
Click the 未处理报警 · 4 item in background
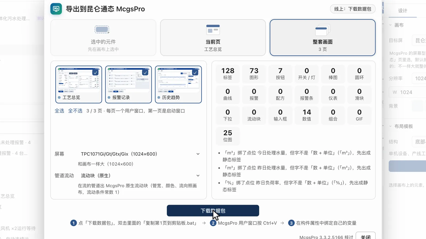point(15,143)
